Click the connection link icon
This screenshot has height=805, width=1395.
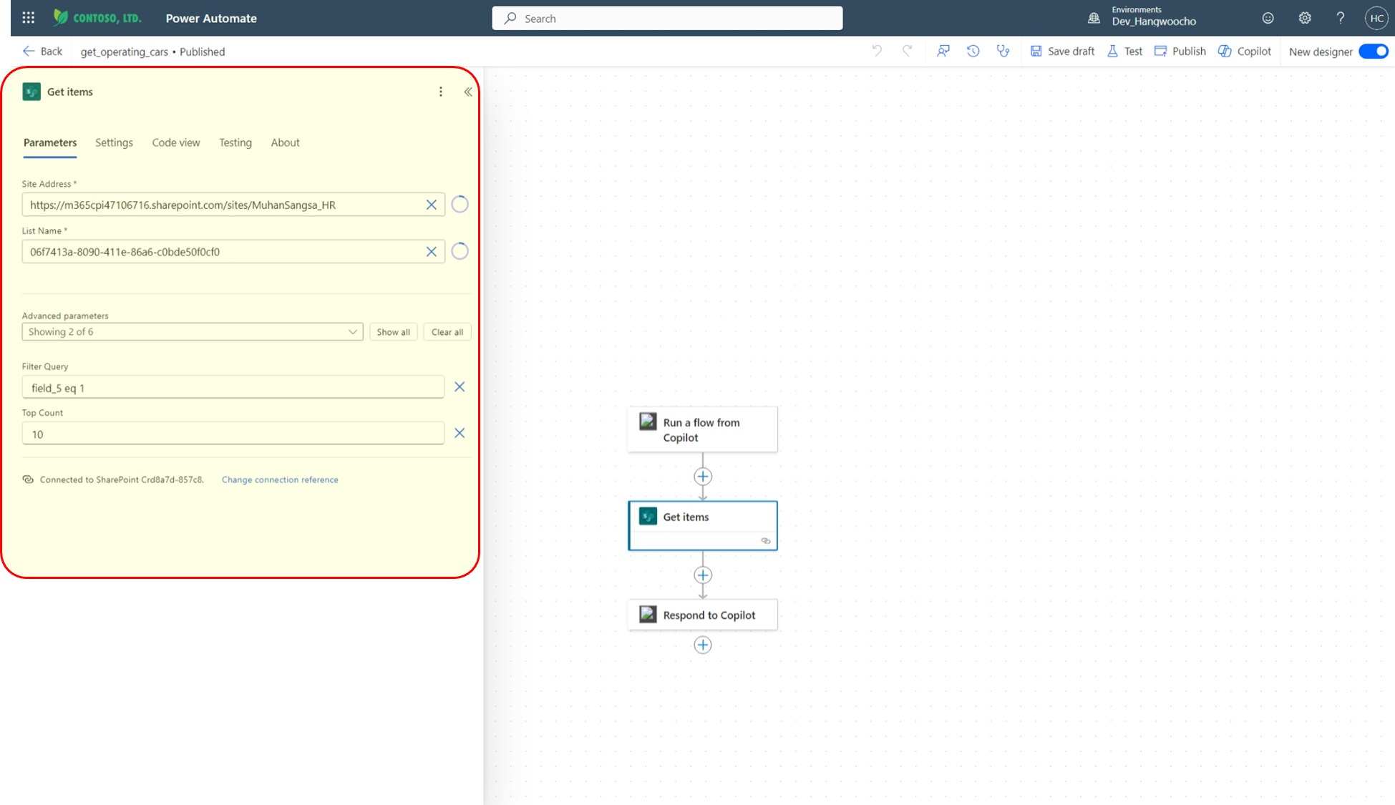28,479
